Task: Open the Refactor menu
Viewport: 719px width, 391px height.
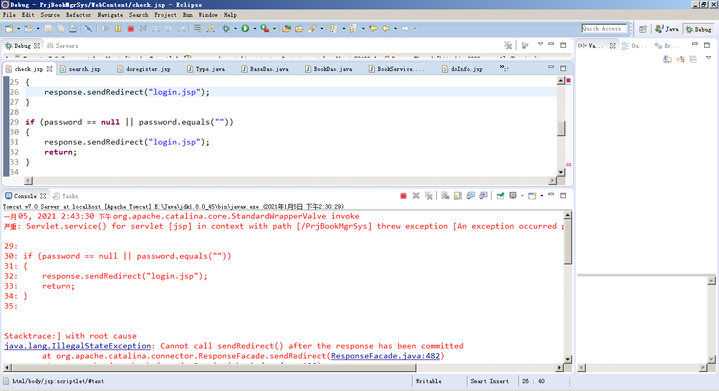Action: [x=78, y=15]
